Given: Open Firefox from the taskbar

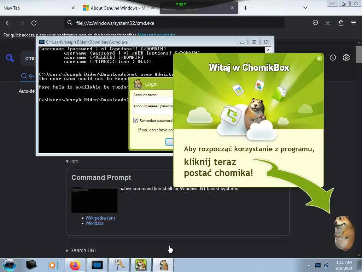Looking at the screenshot, I should click(75, 265).
